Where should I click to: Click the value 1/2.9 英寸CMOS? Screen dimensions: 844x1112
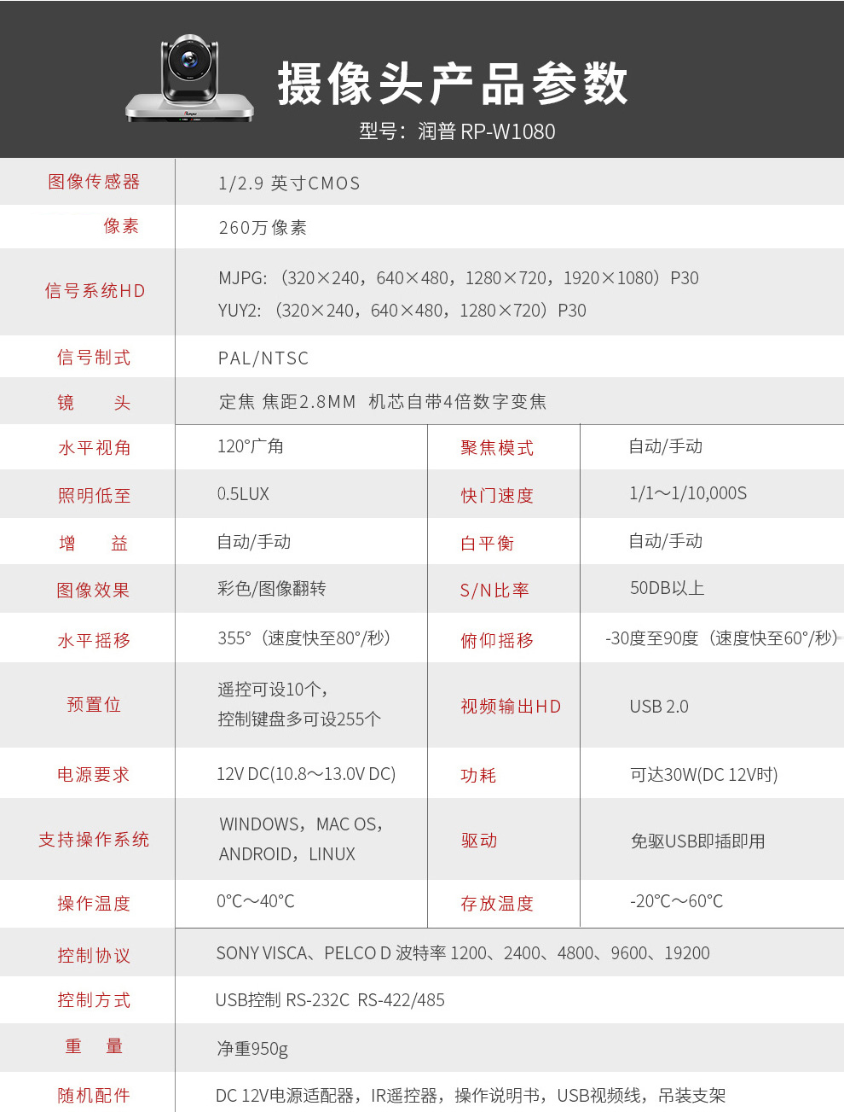click(x=289, y=183)
